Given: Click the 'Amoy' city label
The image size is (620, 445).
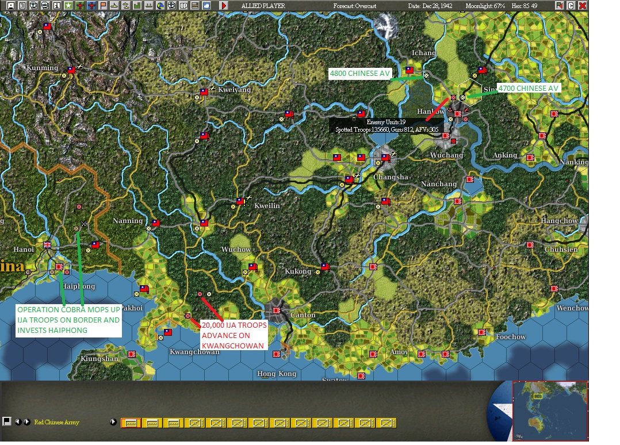Looking at the screenshot, I should pos(399,352).
